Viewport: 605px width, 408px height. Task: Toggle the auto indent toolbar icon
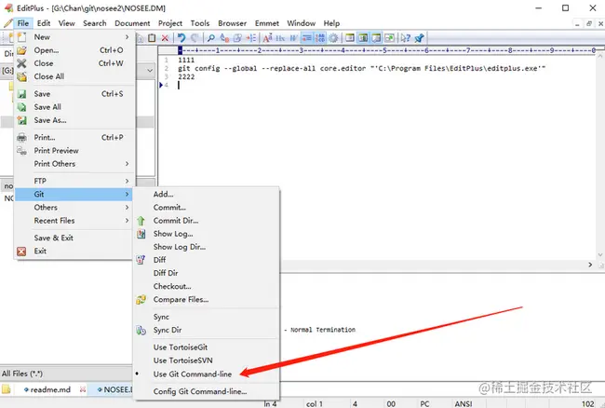click(x=307, y=38)
